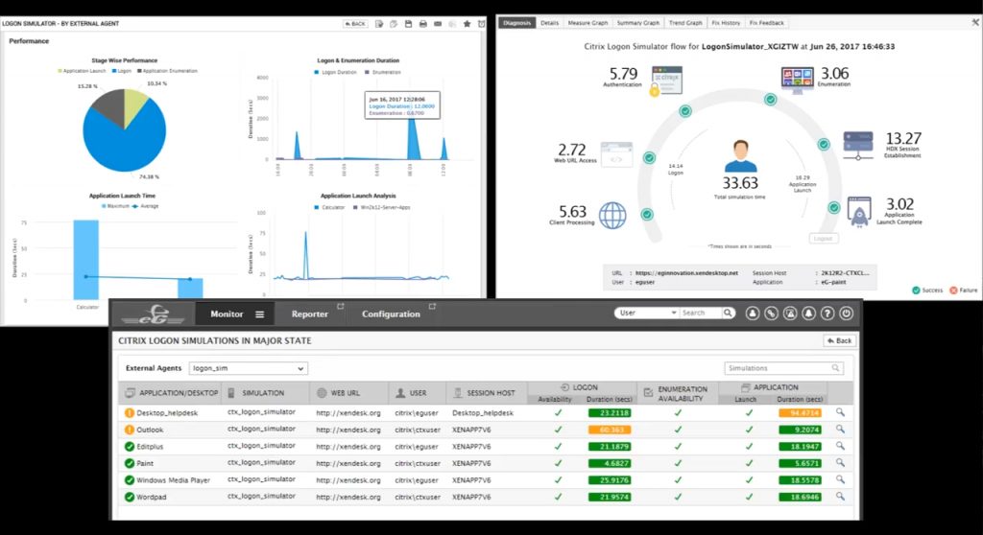Click the Logout box in the flow diagram
The width and height of the screenshot is (983, 535).
click(x=823, y=239)
